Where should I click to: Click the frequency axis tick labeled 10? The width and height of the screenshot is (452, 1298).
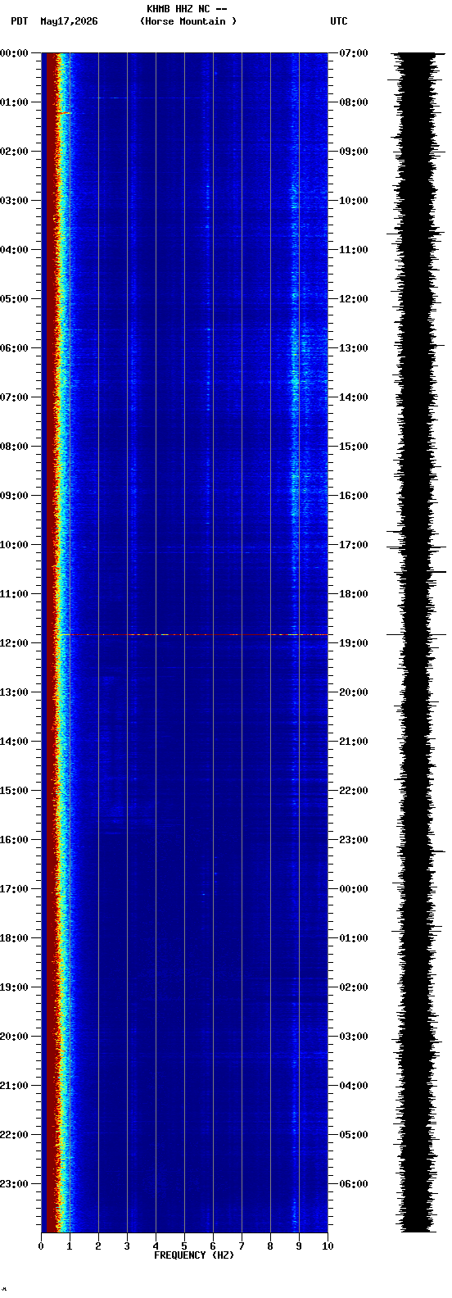click(328, 1246)
